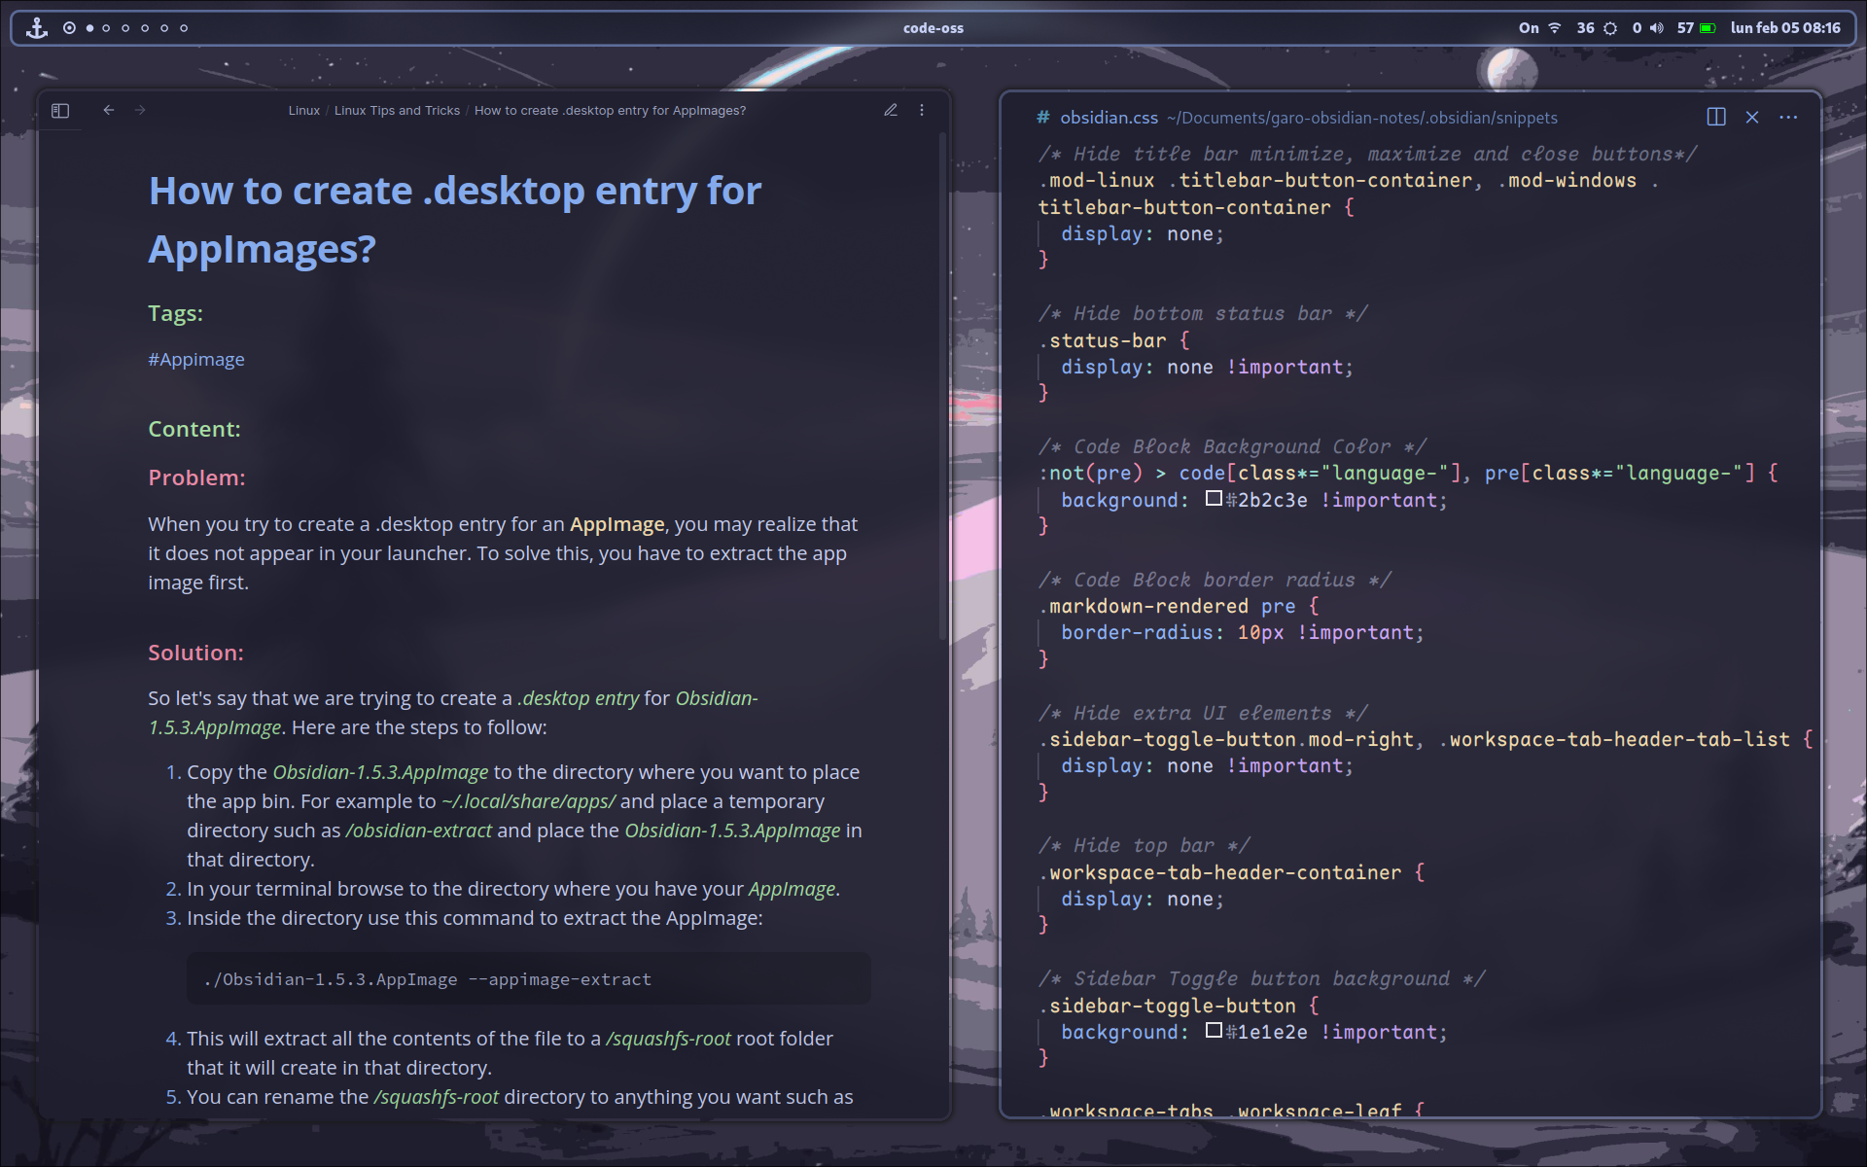
Task: Close the obsidian.css editor
Action: [x=1752, y=117]
